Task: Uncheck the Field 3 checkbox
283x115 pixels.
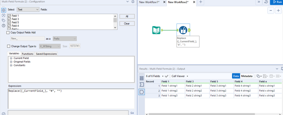Action: pos(9,19)
